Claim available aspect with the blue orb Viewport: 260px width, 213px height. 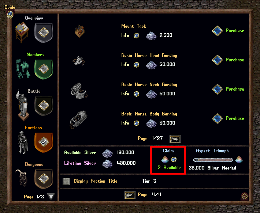pos(174,159)
